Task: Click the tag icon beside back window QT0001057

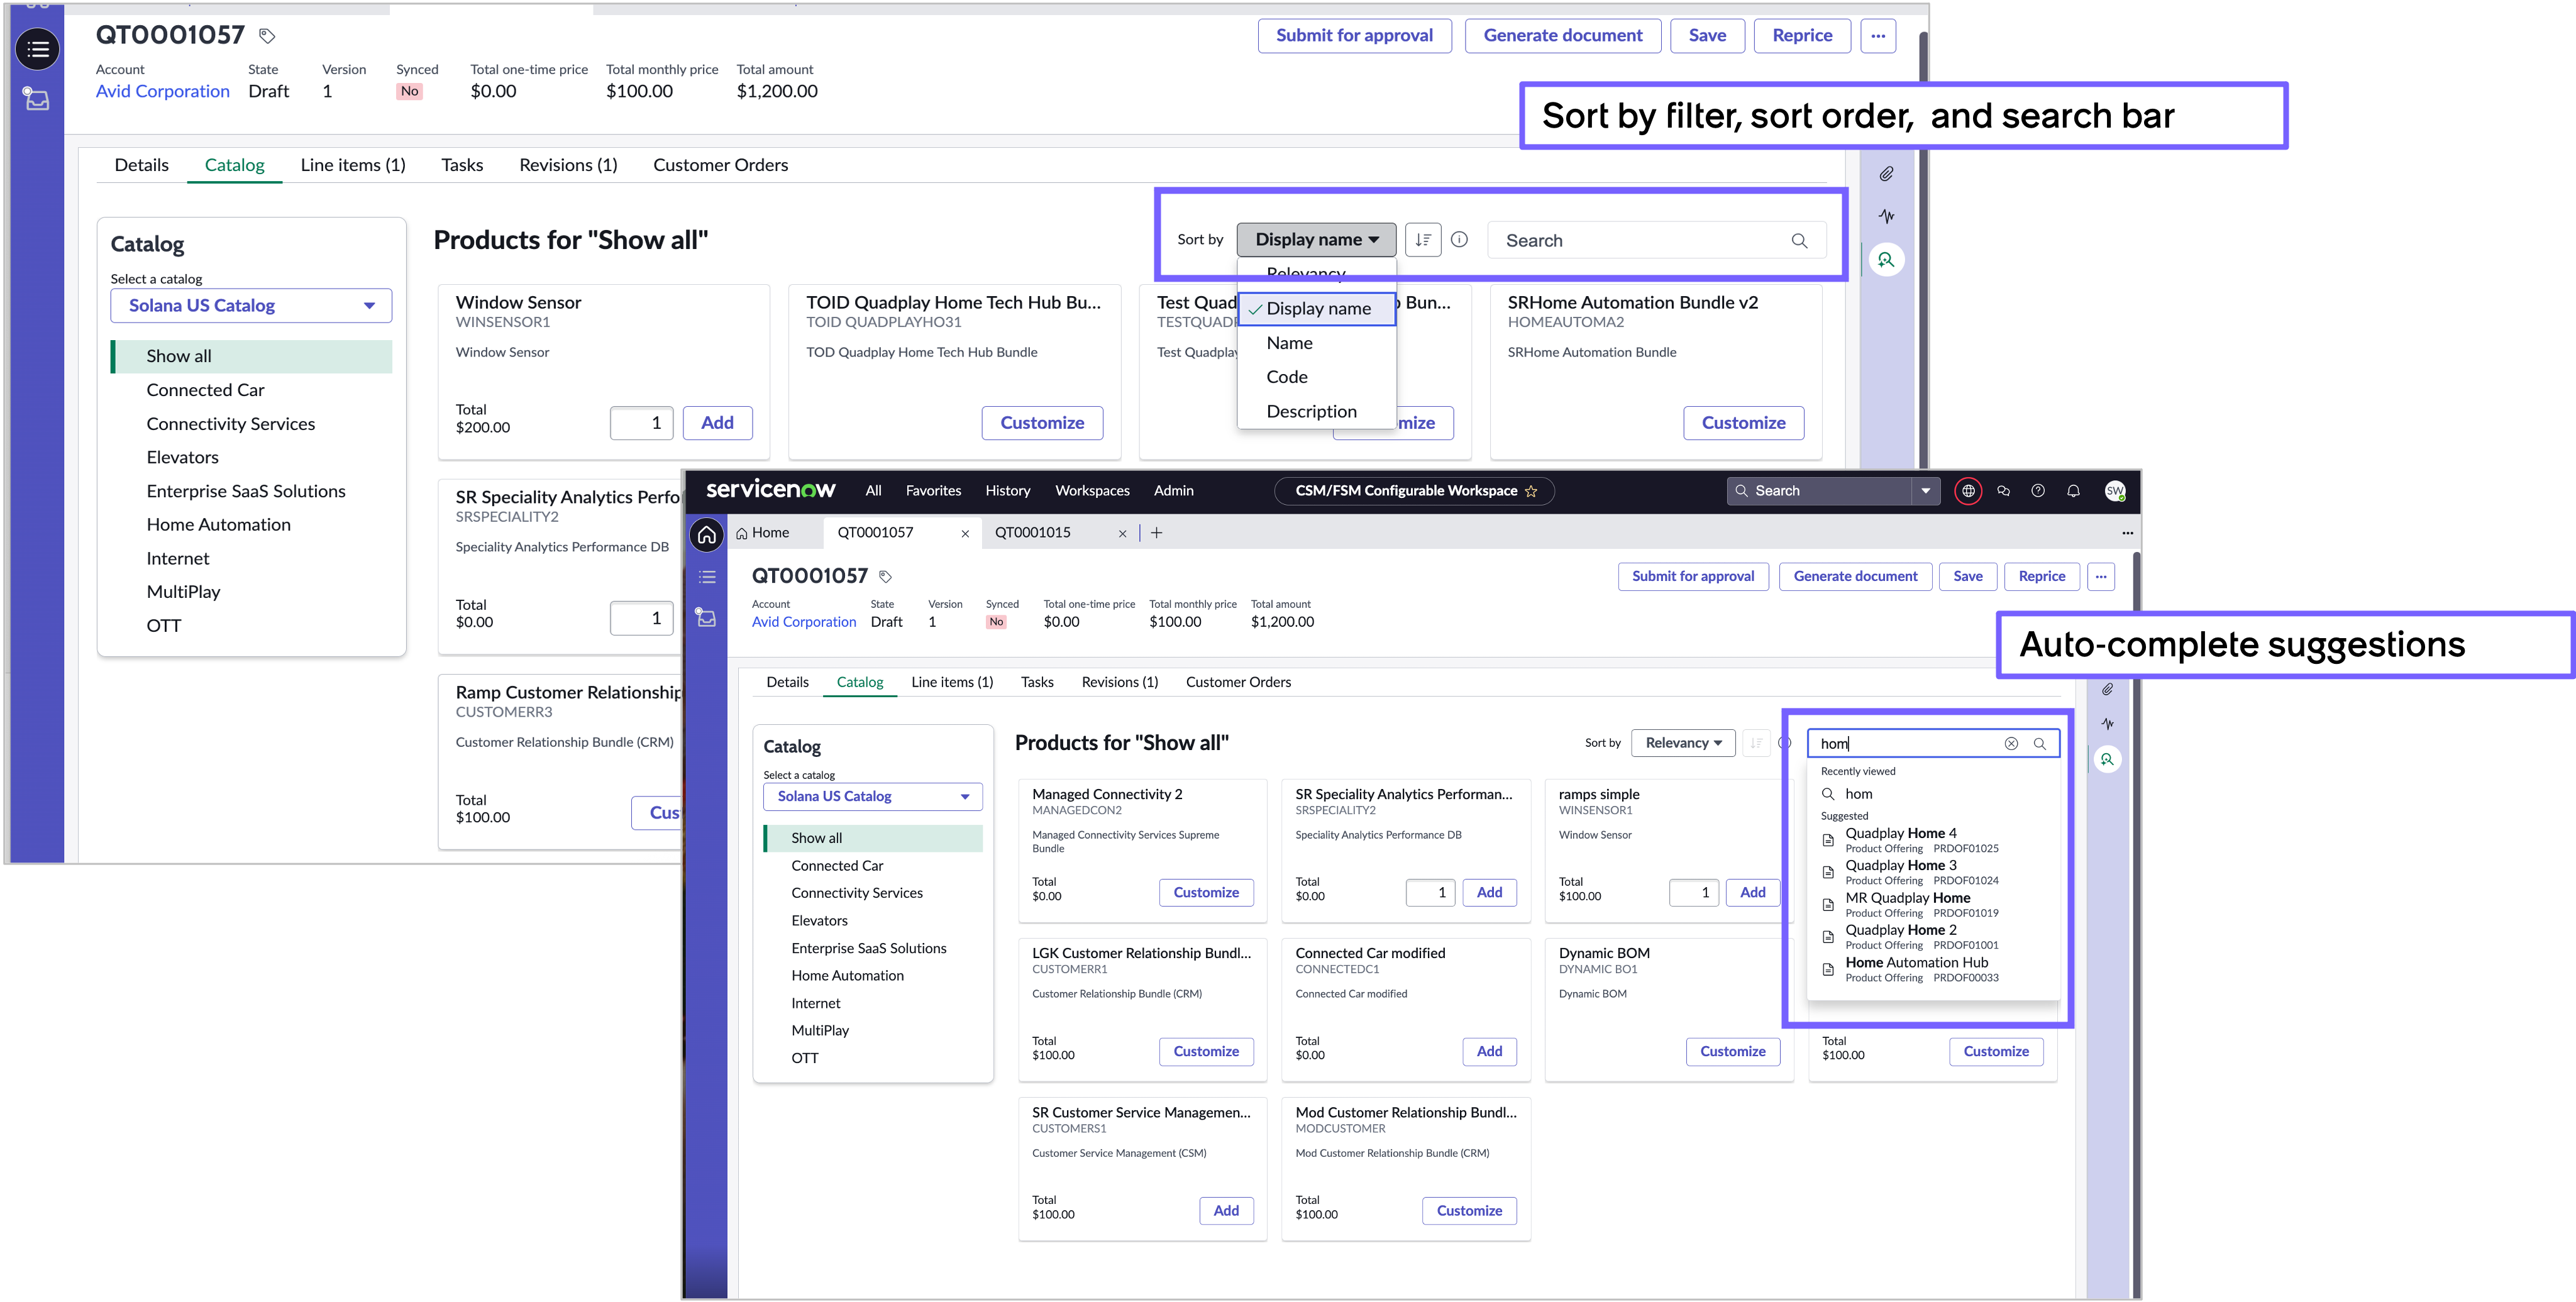Action: 267,36
